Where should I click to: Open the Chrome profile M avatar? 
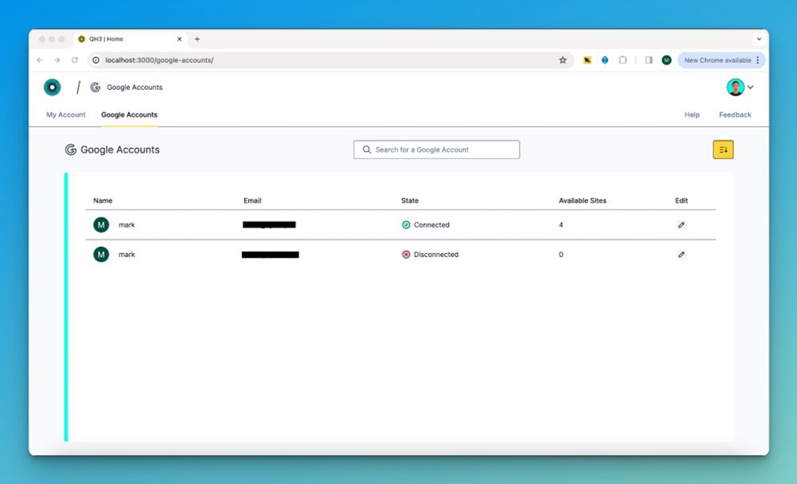pyautogui.click(x=666, y=60)
